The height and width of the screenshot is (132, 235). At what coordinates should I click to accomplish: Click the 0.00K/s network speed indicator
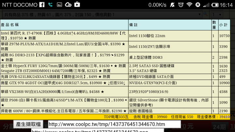coord(157,5)
